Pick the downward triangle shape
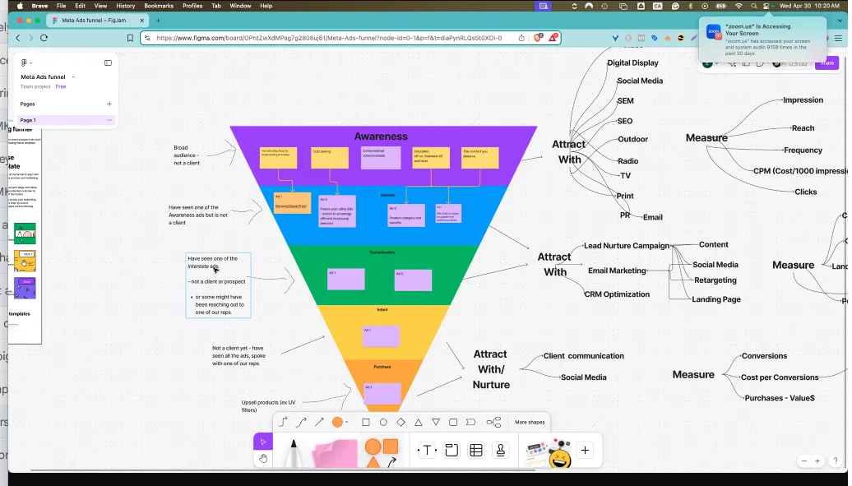The height and width of the screenshot is (486, 852). [x=436, y=422]
